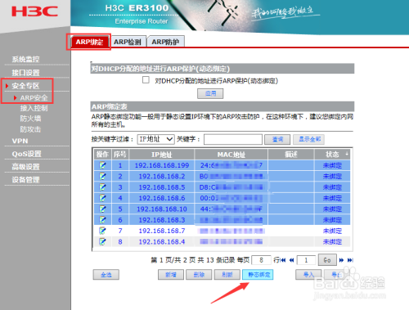The width and height of the screenshot is (409, 310).
Task: Sort by the 状态 column header arrow
Action: 347,154
